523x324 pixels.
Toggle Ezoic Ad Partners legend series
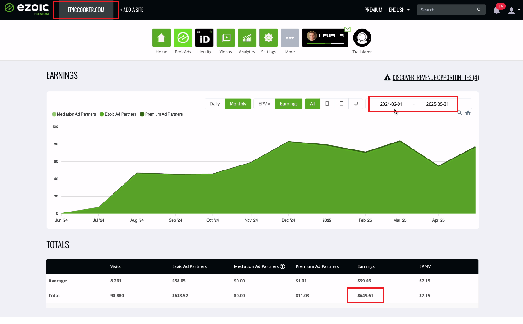(118, 114)
